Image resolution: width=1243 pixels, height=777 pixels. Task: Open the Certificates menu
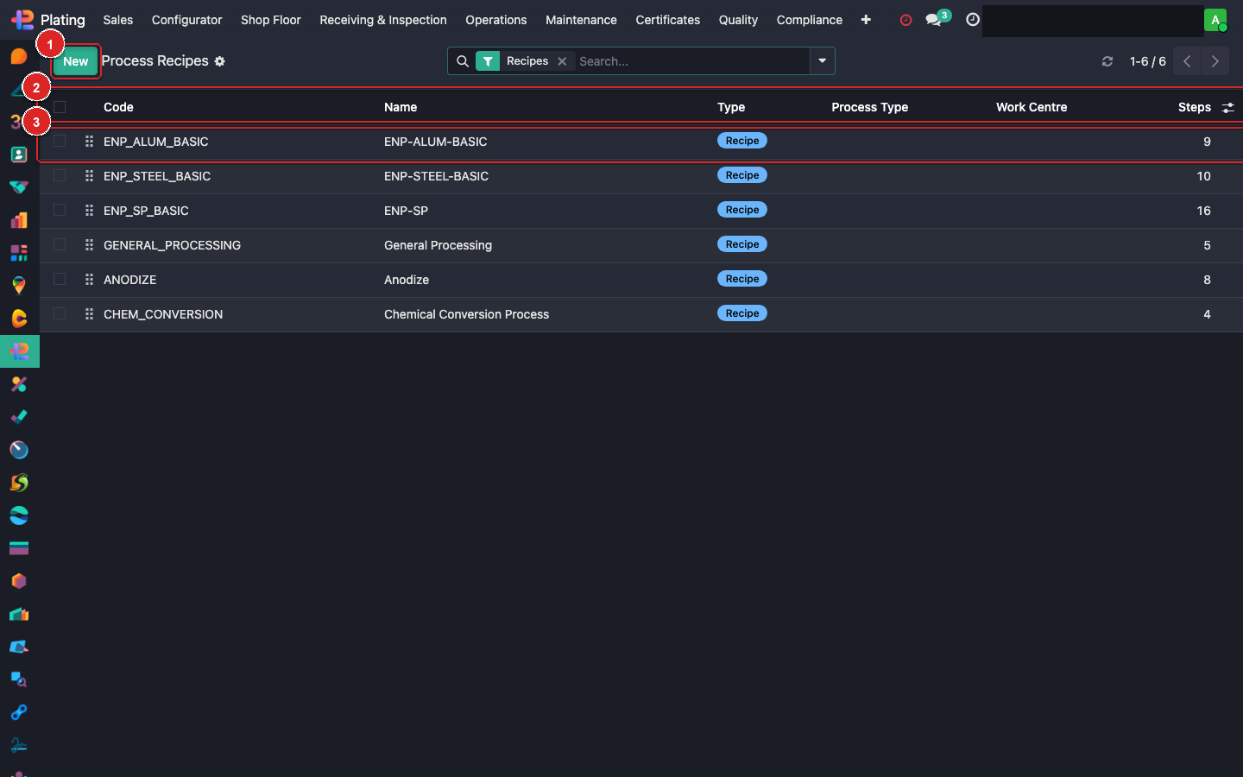click(x=667, y=20)
